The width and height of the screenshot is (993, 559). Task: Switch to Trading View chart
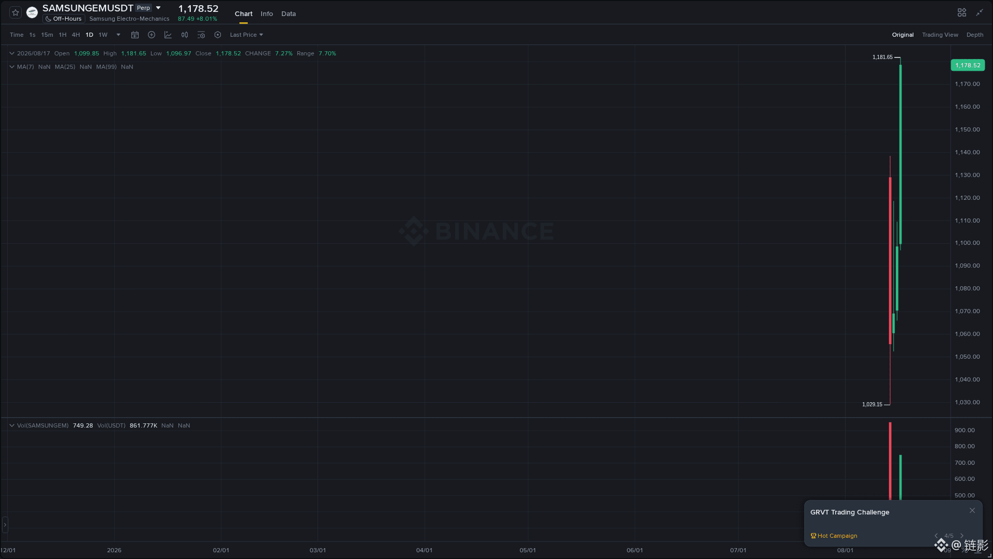(940, 35)
